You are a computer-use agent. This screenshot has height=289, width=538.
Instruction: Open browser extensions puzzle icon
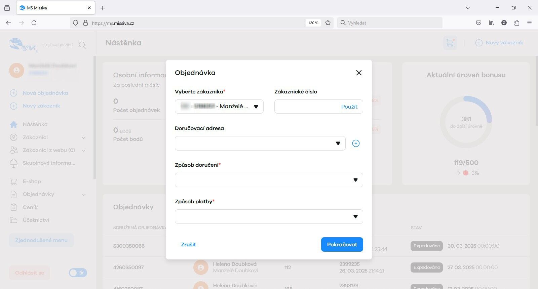coord(517,23)
